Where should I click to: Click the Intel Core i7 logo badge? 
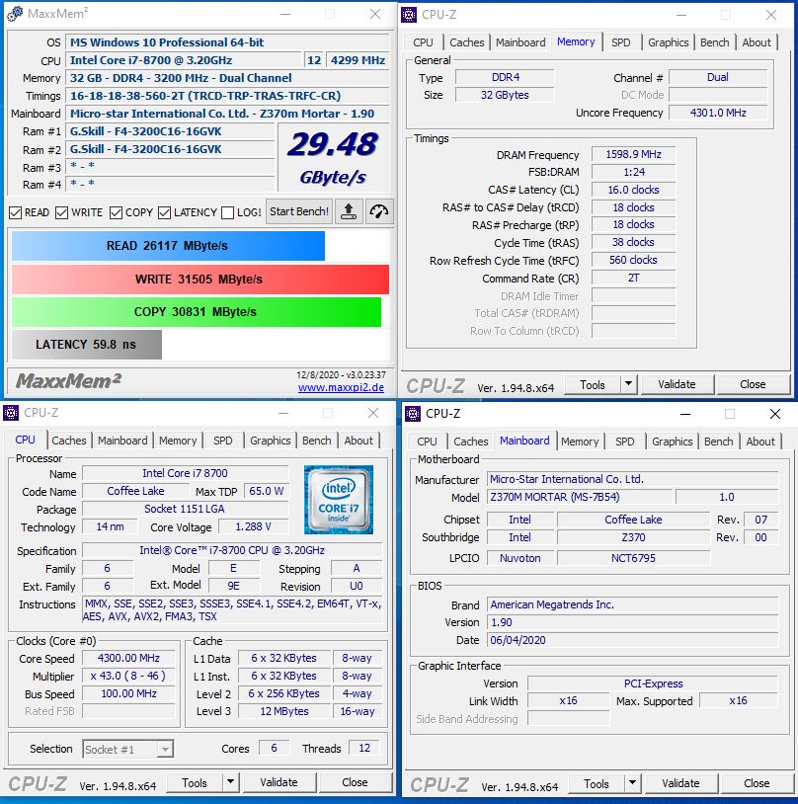pyautogui.click(x=339, y=500)
